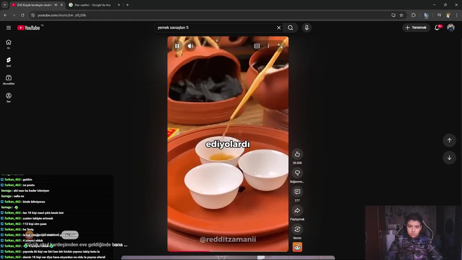Toggle closed captions on the short
This screenshot has height=260, width=462.
point(257,46)
